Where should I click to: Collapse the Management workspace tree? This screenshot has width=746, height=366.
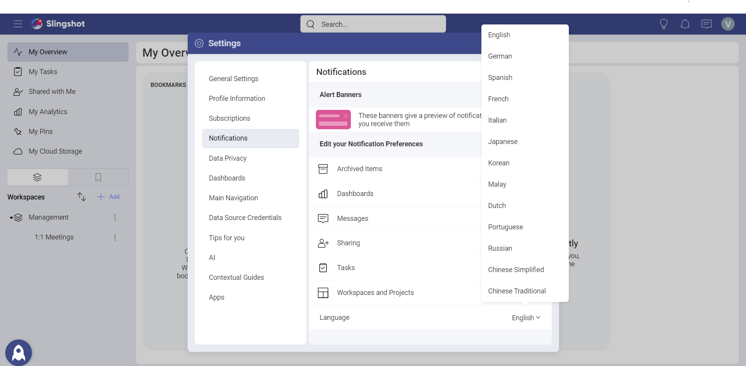(x=11, y=218)
